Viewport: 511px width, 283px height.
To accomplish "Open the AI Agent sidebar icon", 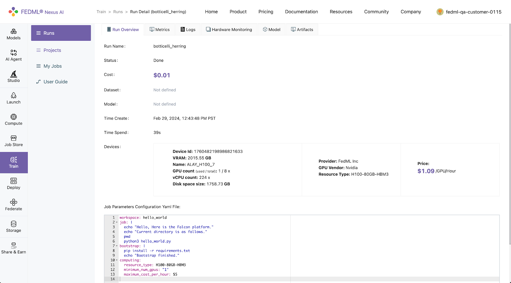I will pos(13,53).
